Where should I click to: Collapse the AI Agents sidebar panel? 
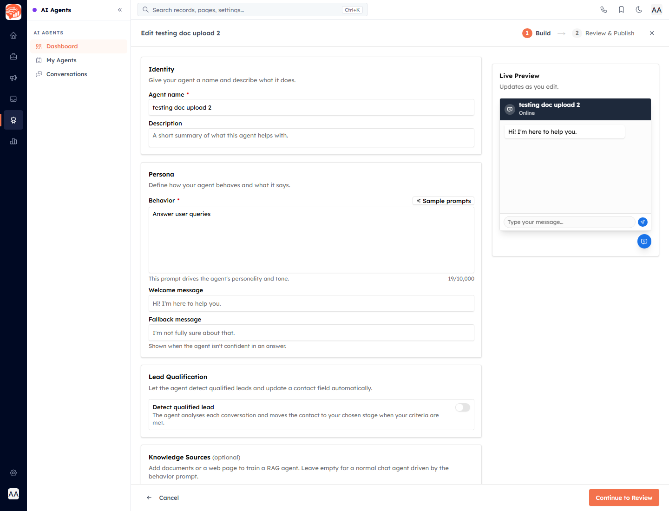(120, 10)
